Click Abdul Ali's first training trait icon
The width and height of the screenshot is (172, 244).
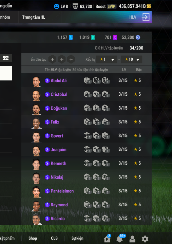pos(88,80)
